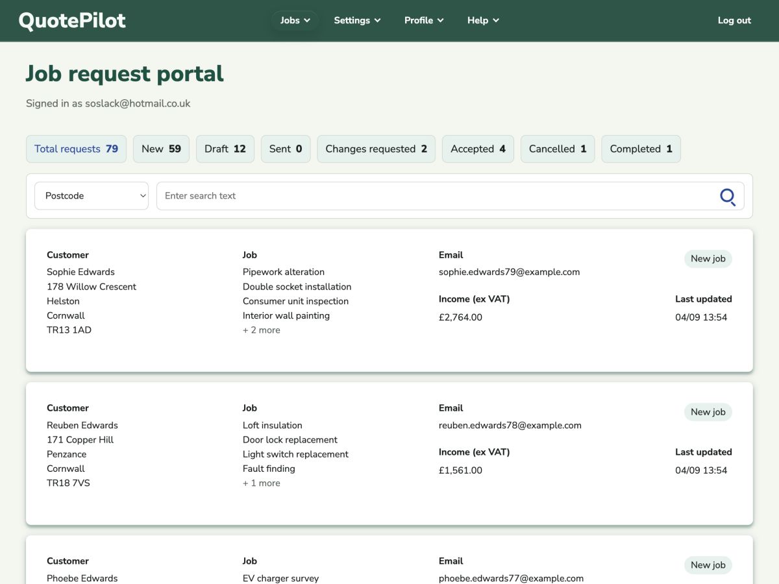Click Penzance town in Reuben's address

[66, 454]
